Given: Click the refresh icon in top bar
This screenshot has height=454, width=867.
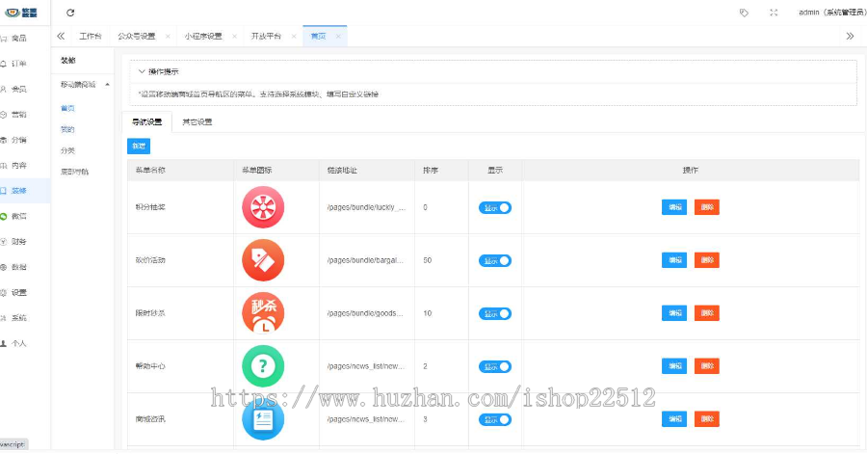Looking at the screenshot, I should pyautogui.click(x=70, y=13).
